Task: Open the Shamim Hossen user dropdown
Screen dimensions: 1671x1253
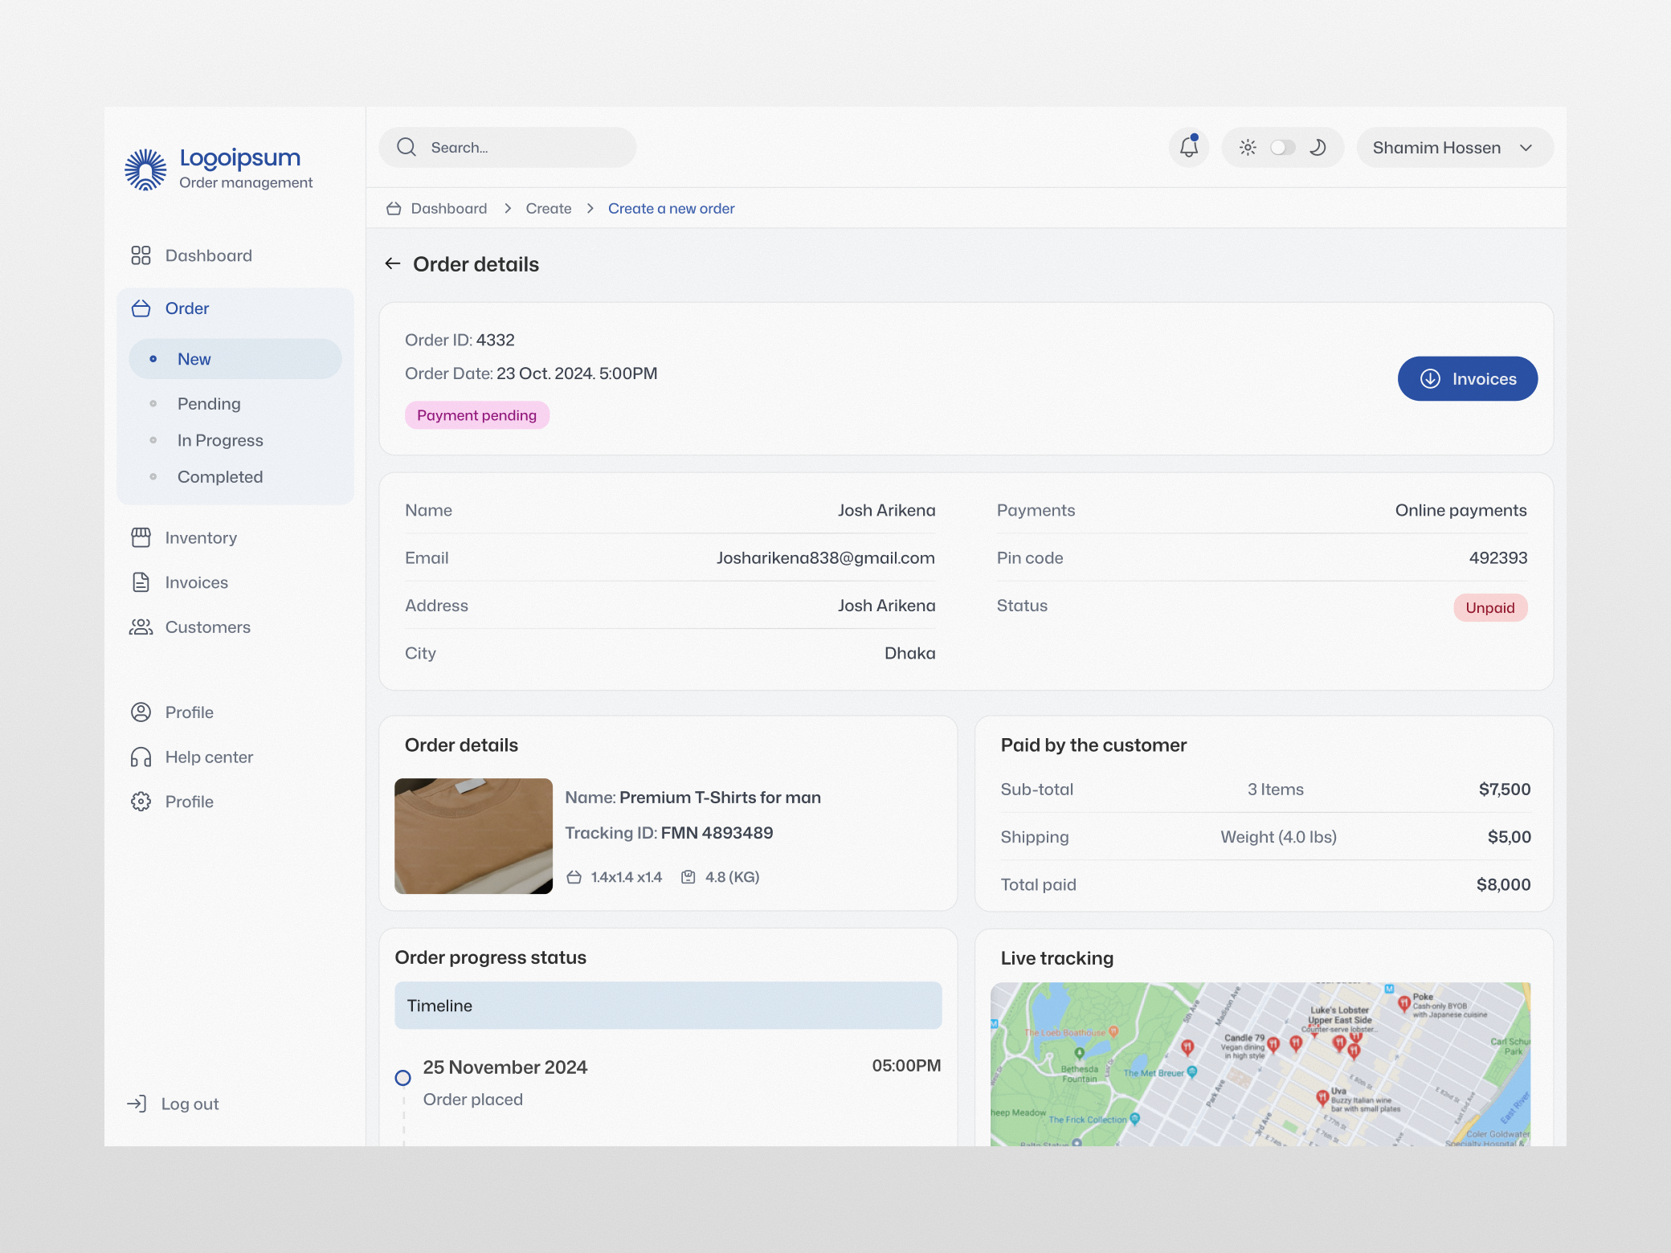Action: pyautogui.click(x=1455, y=147)
